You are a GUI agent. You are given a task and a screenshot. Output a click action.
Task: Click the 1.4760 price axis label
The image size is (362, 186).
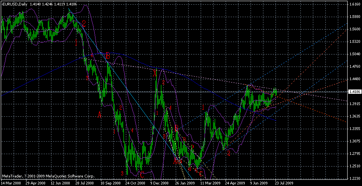pyautogui.click(x=355, y=67)
